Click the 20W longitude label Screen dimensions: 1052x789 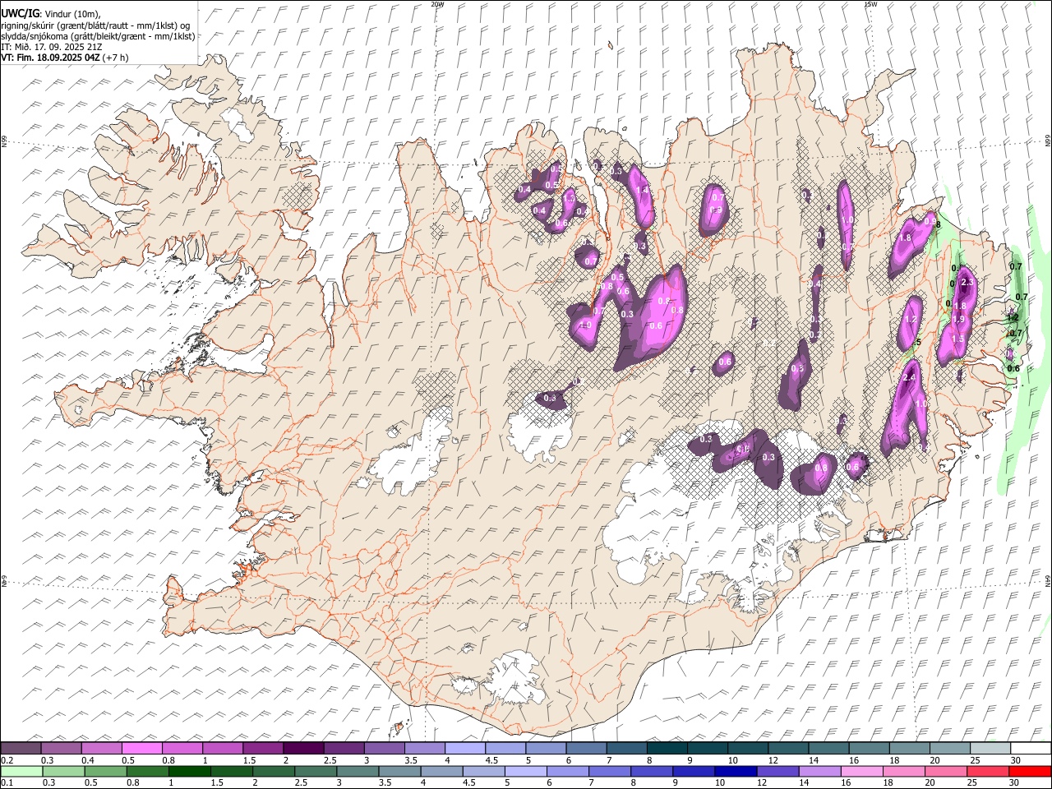click(437, 4)
